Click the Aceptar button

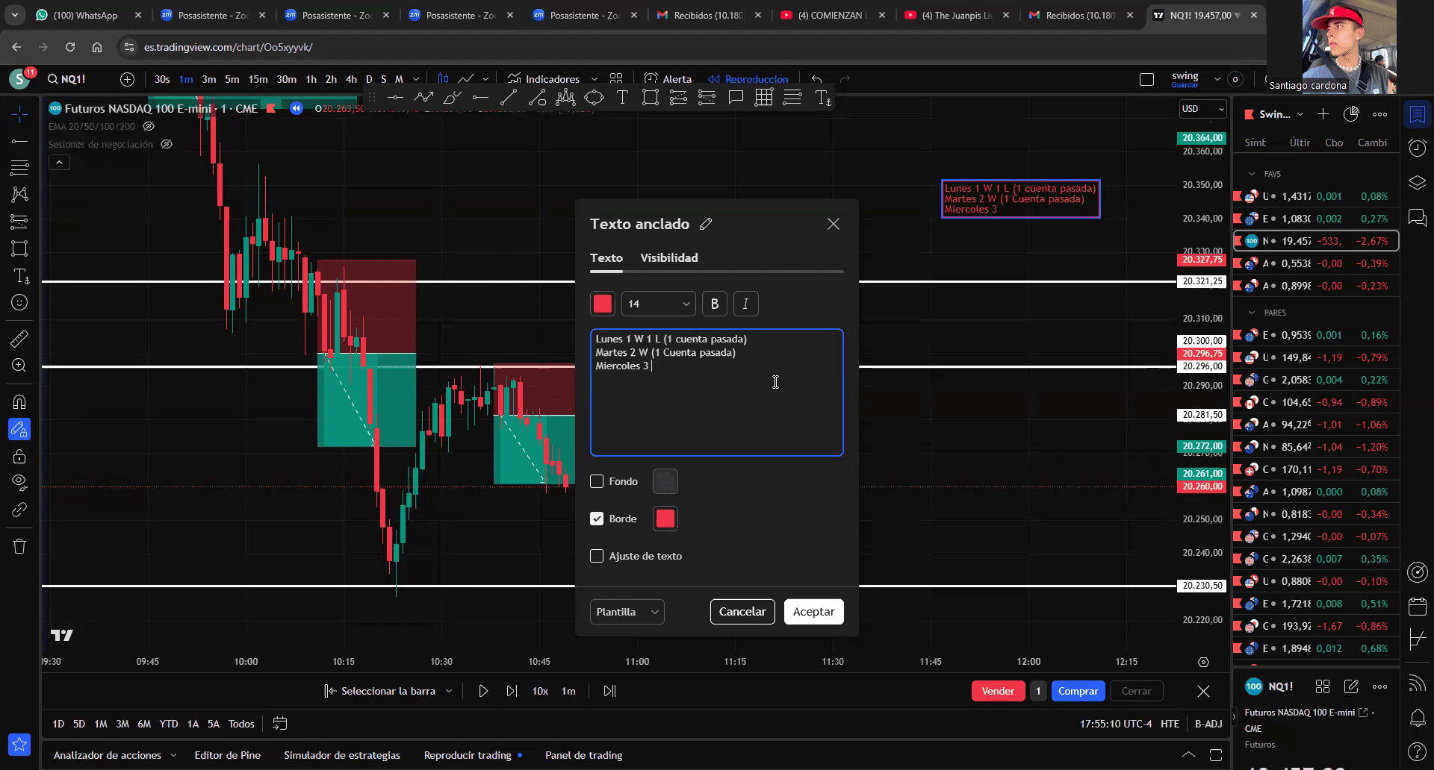814,612
